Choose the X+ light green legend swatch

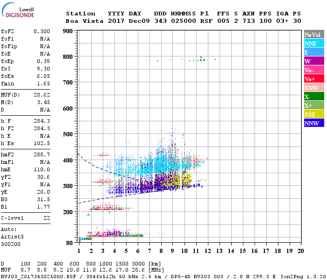(313, 105)
